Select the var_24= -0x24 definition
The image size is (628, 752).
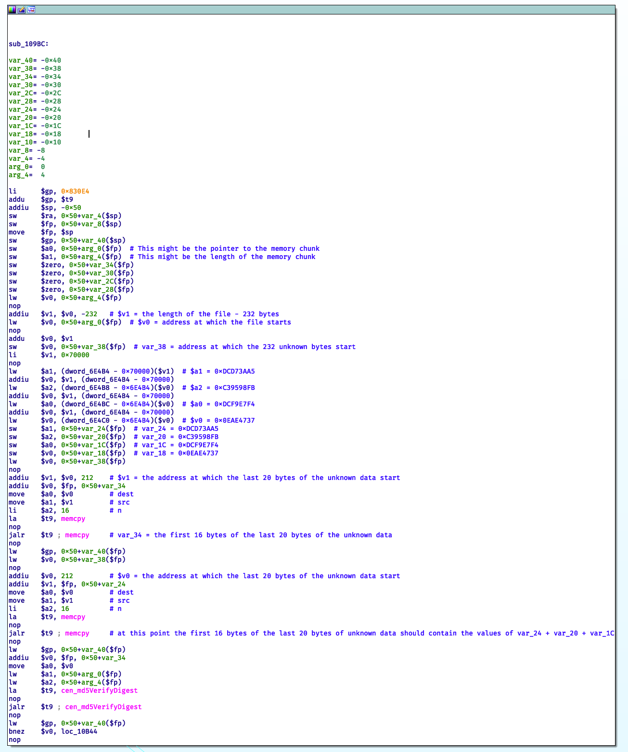click(35, 109)
